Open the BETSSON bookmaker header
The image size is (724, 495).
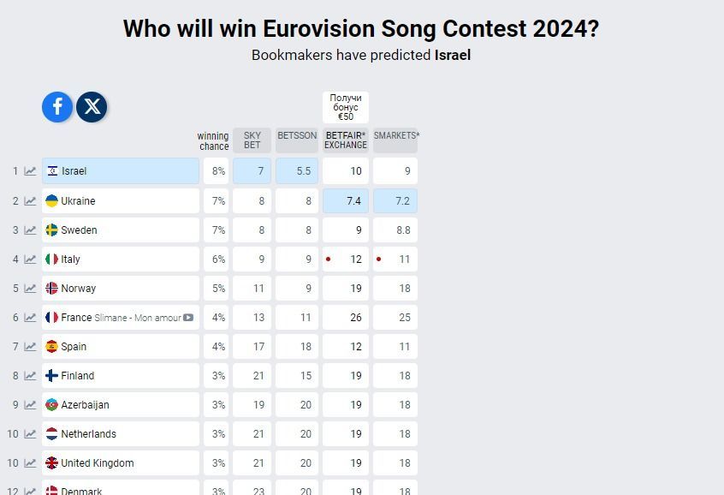tap(297, 136)
